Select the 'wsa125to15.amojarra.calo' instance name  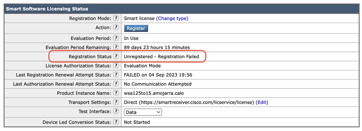(x=154, y=93)
